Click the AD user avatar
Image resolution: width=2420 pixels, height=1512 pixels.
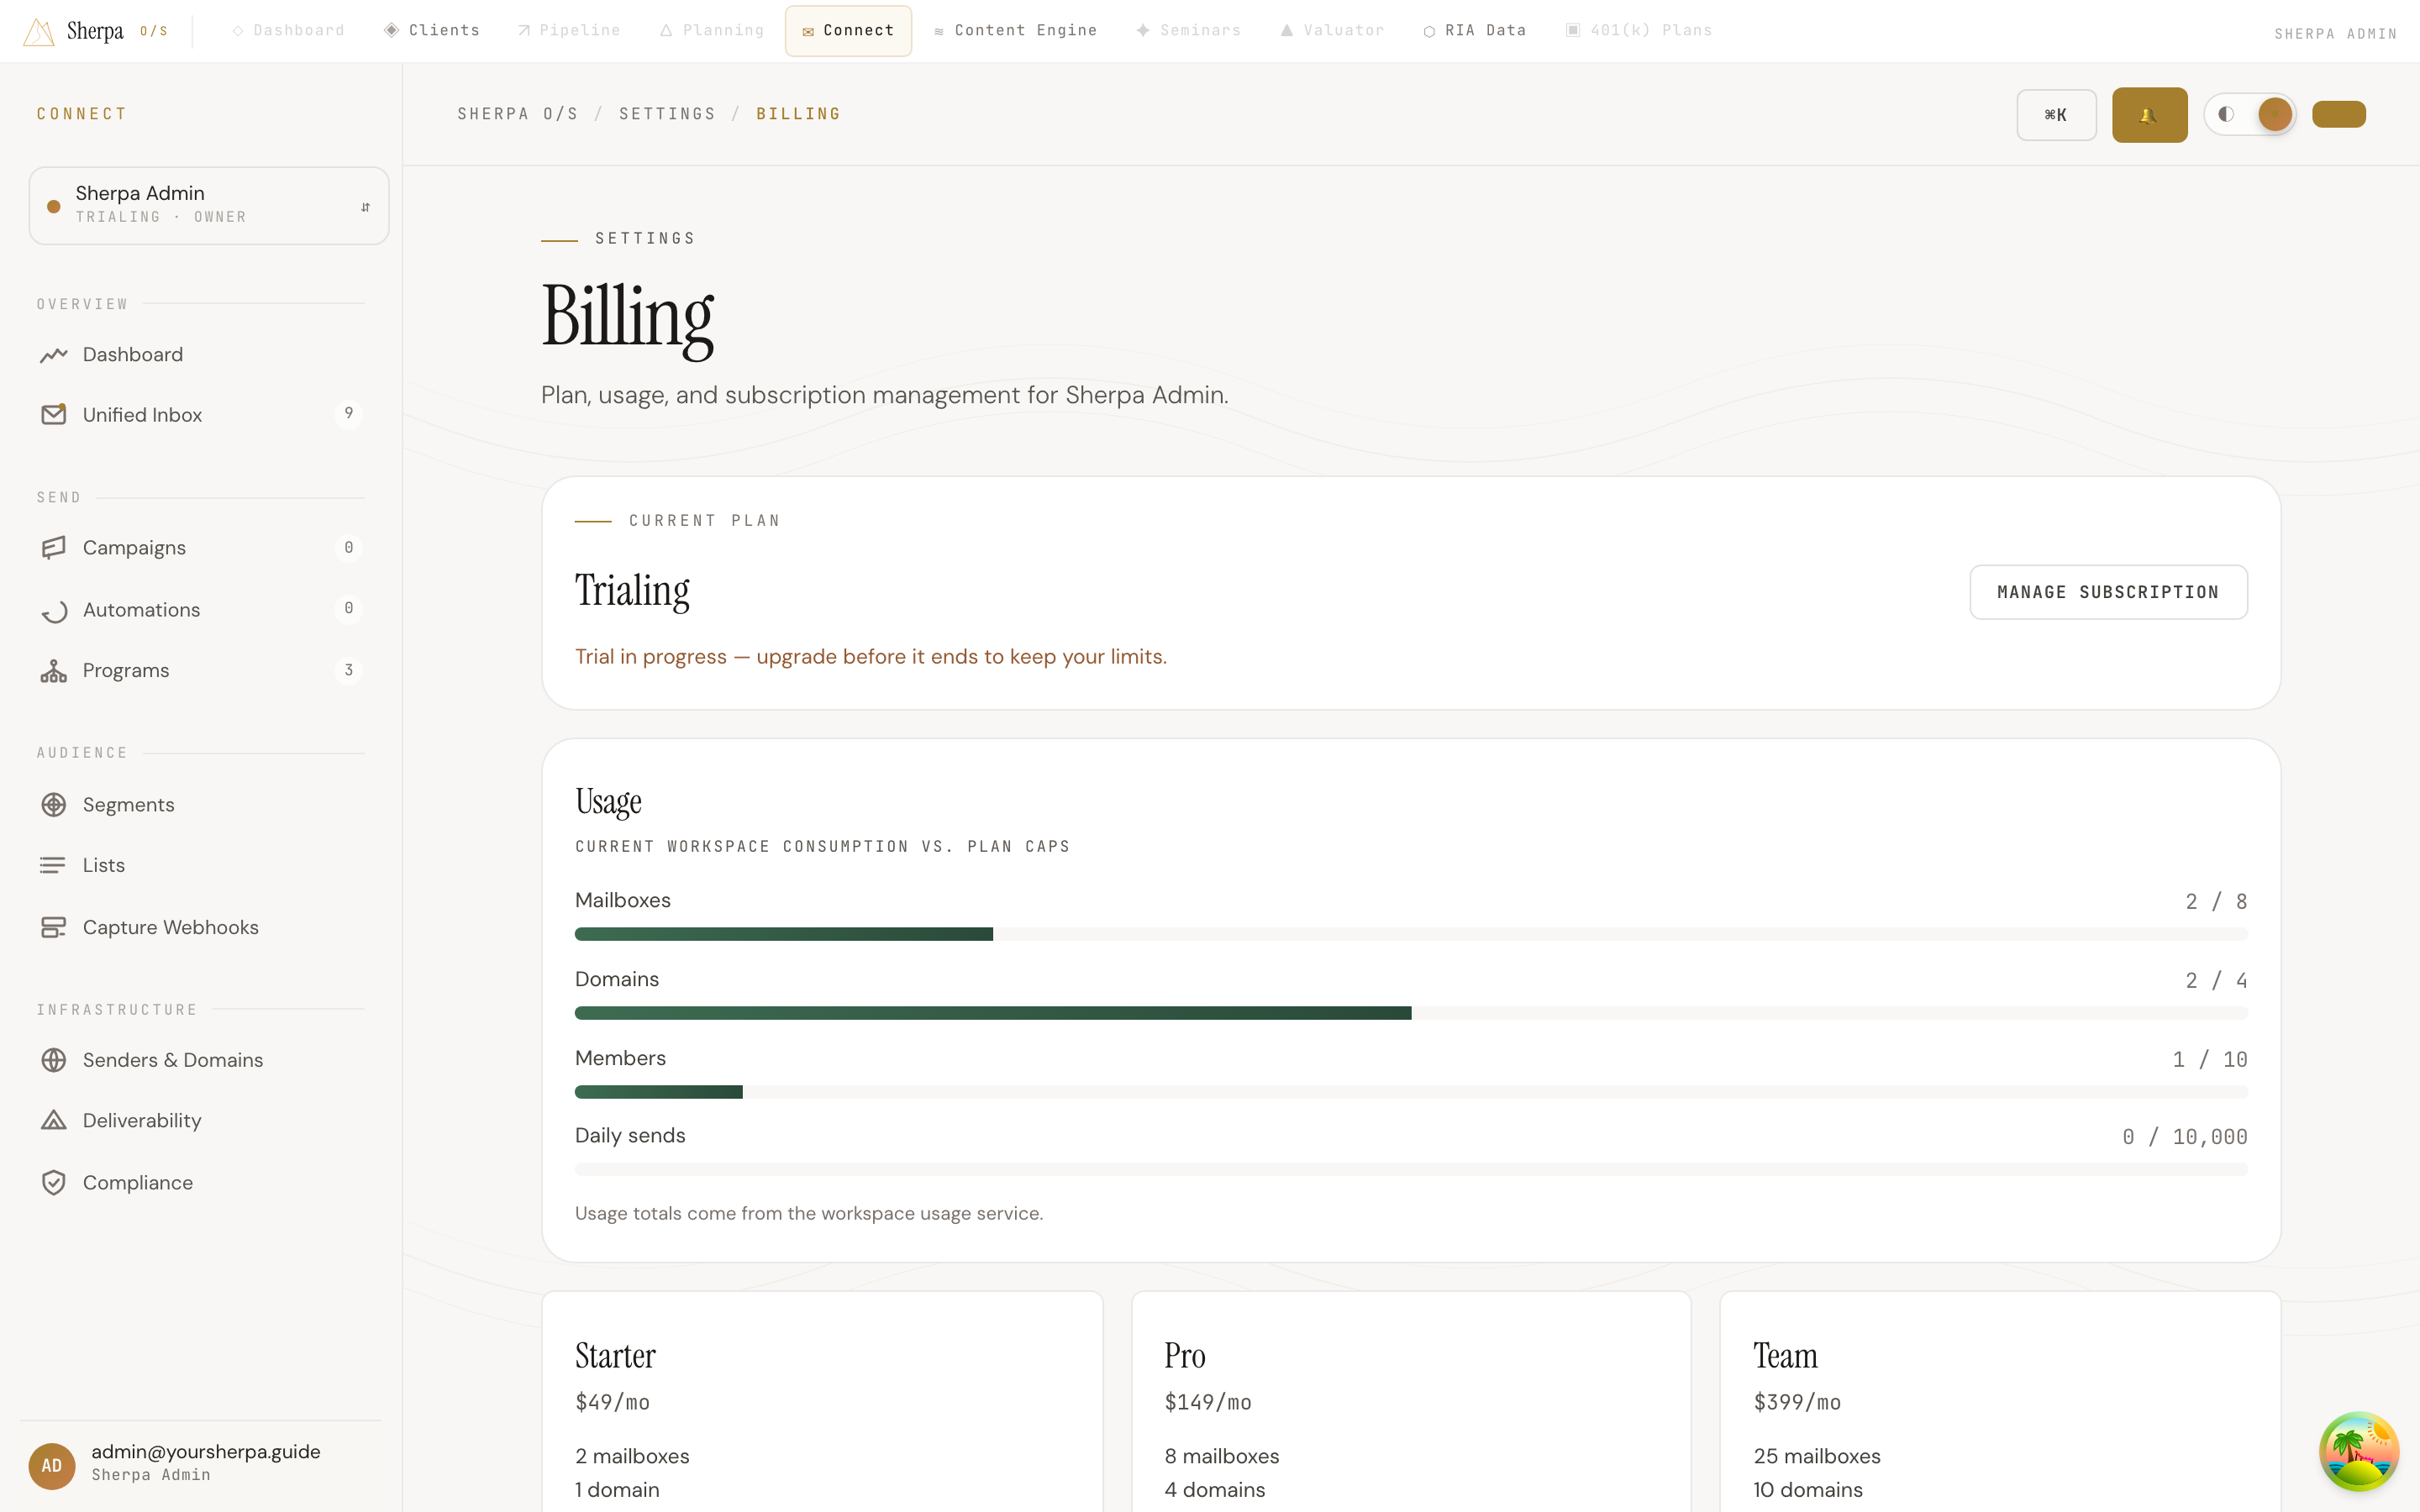pyautogui.click(x=52, y=1465)
